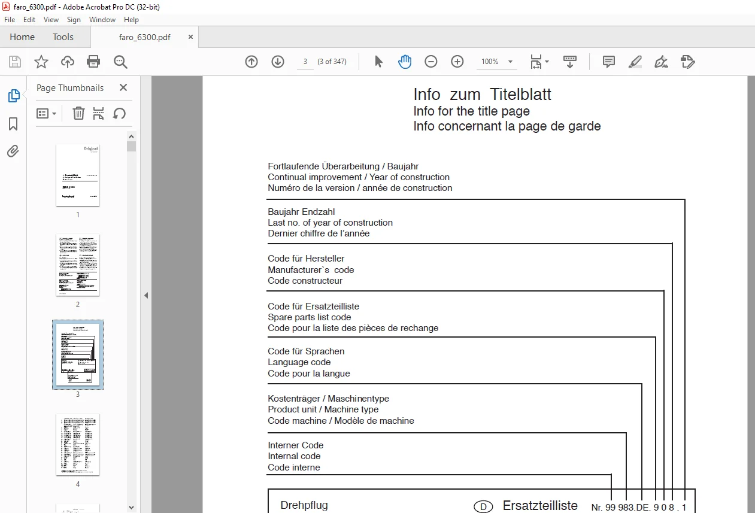This screenshot has width=755, height=513.
Task: Click 'Language code' text line
Action: click(x=299, y=362)
